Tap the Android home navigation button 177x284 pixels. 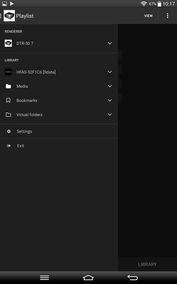tap(88, 278)
